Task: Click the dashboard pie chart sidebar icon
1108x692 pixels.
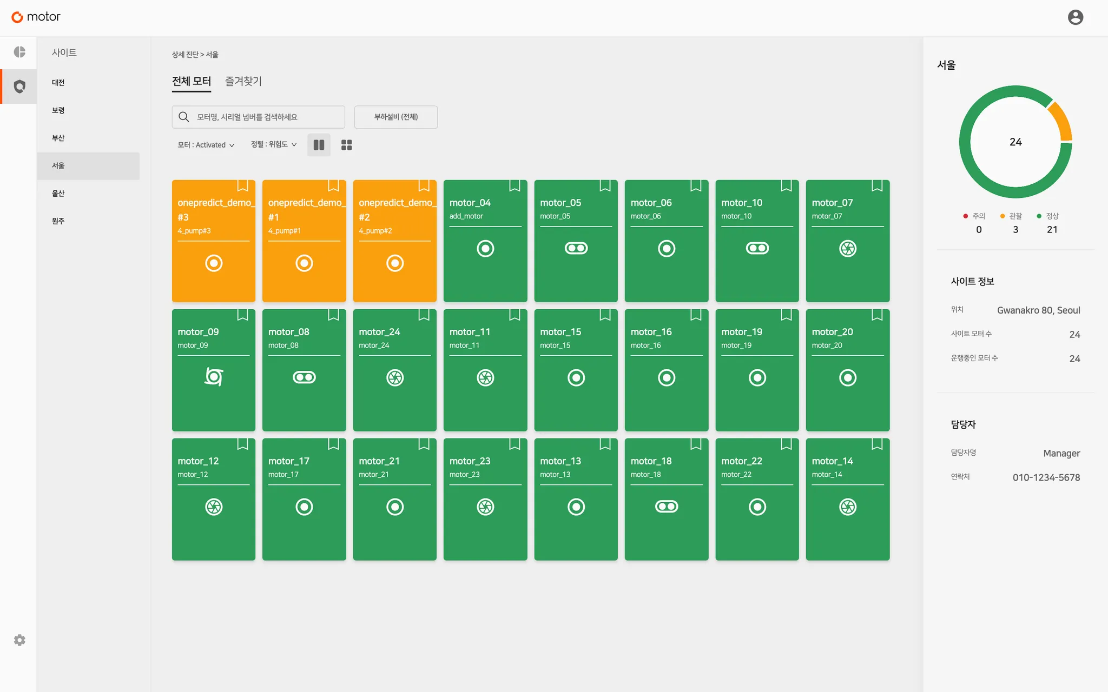Action: point(19,52)
